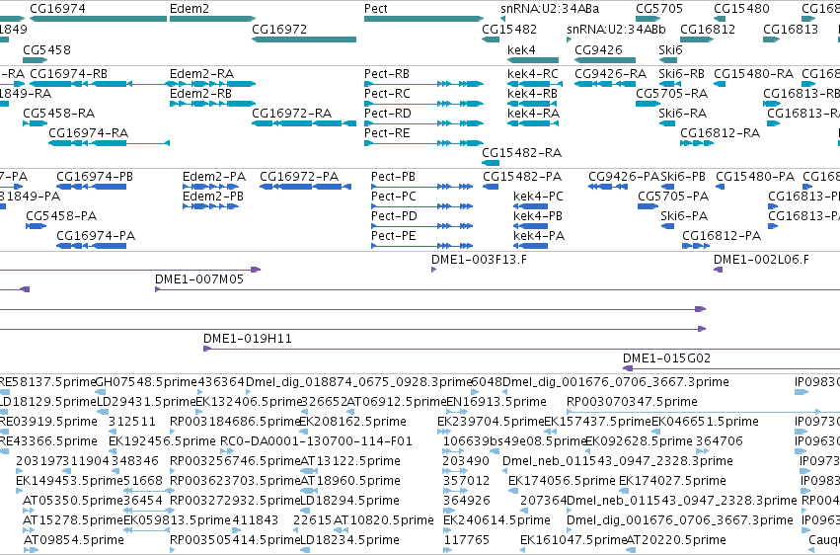Click the EN16913.5prime EST label
The height and width of the screenshot is (555, 840).
[496, 402]
